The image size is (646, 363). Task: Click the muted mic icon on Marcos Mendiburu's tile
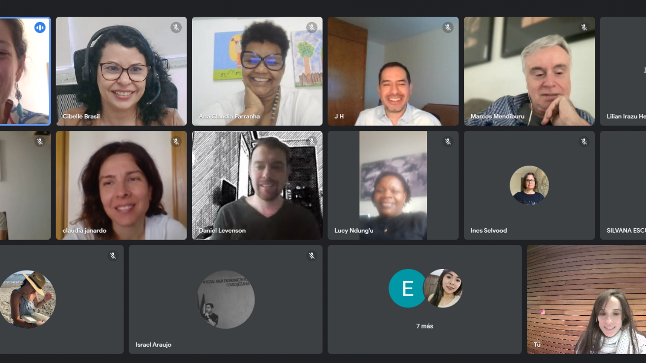[584, 28]
